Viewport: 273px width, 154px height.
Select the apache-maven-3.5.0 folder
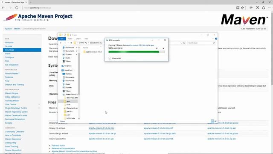[93, 52]
